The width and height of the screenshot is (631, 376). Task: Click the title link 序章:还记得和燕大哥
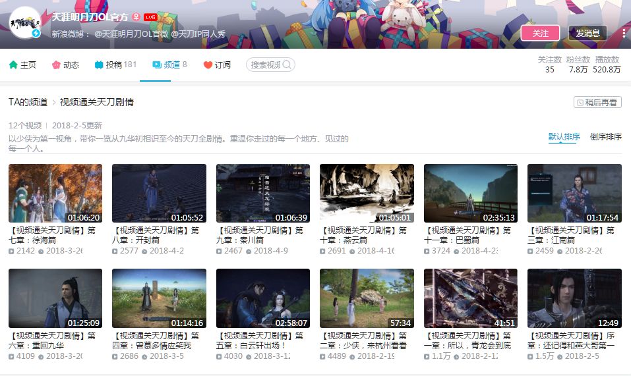tap(572, 340)
